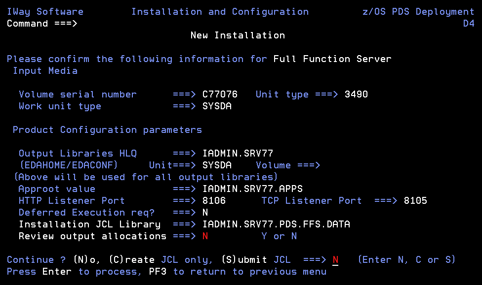The image size is (482, 285).
Task: Click the (S)ubmit JCL option text
Action: (256, 260)
